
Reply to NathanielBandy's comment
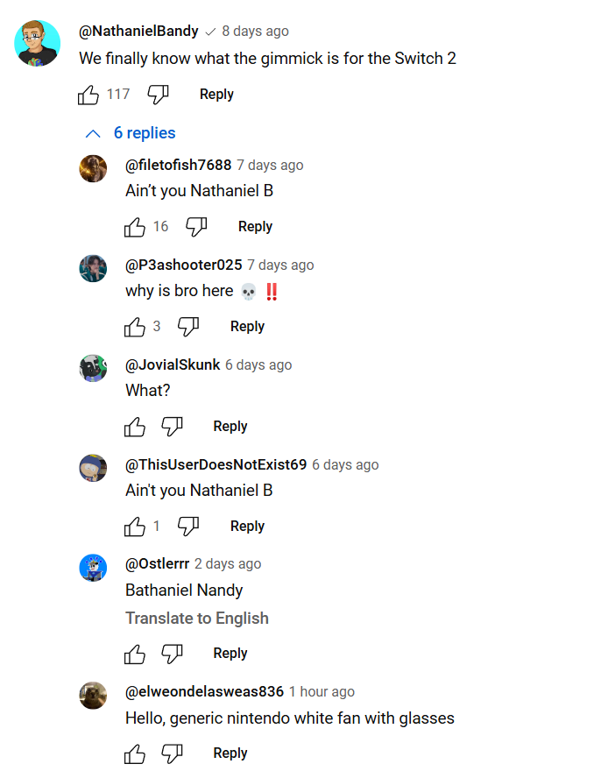[x=216, y=95]
